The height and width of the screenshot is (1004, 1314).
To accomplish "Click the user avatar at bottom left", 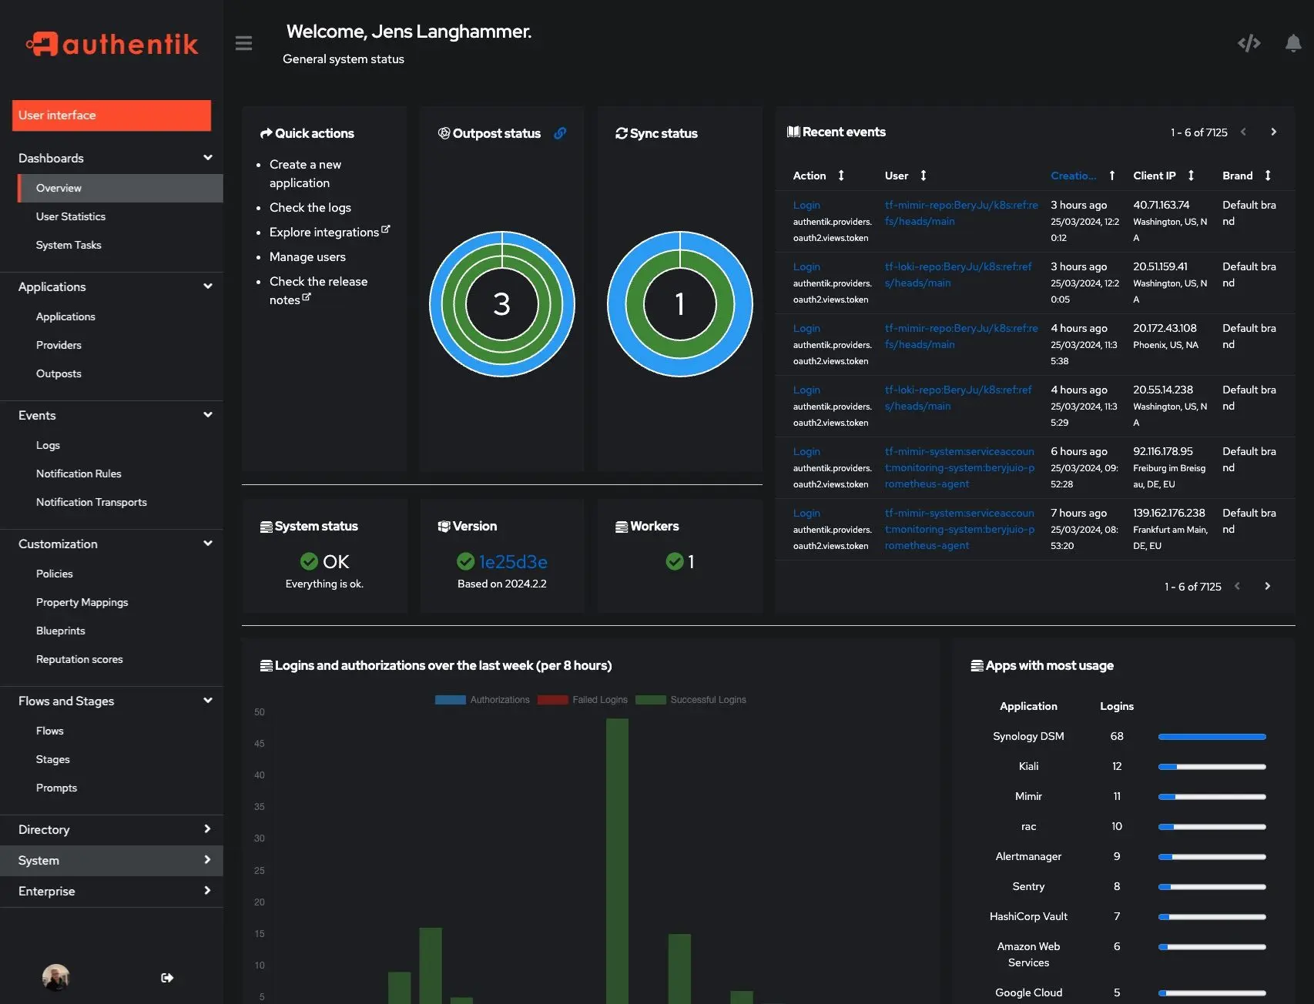I will coord(55,977).
